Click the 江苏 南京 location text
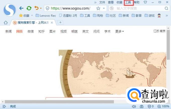Viewport: 171px width, 109px height. pos(159,31)
